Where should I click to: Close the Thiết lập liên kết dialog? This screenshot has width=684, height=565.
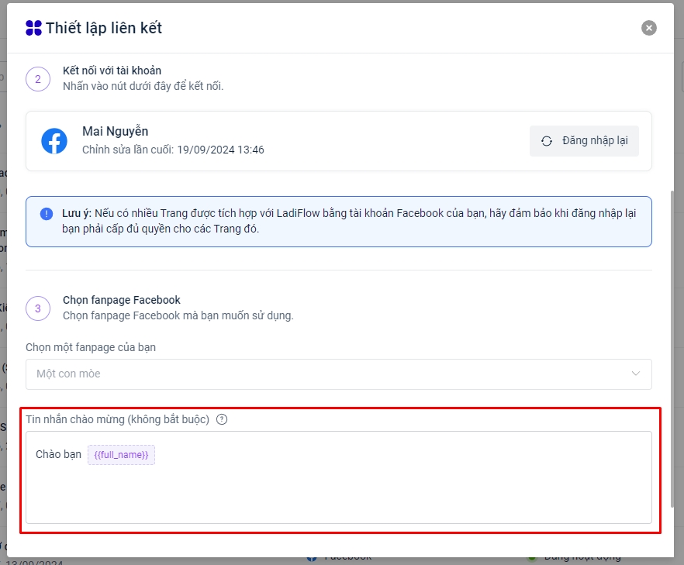[x=649, y=28]
